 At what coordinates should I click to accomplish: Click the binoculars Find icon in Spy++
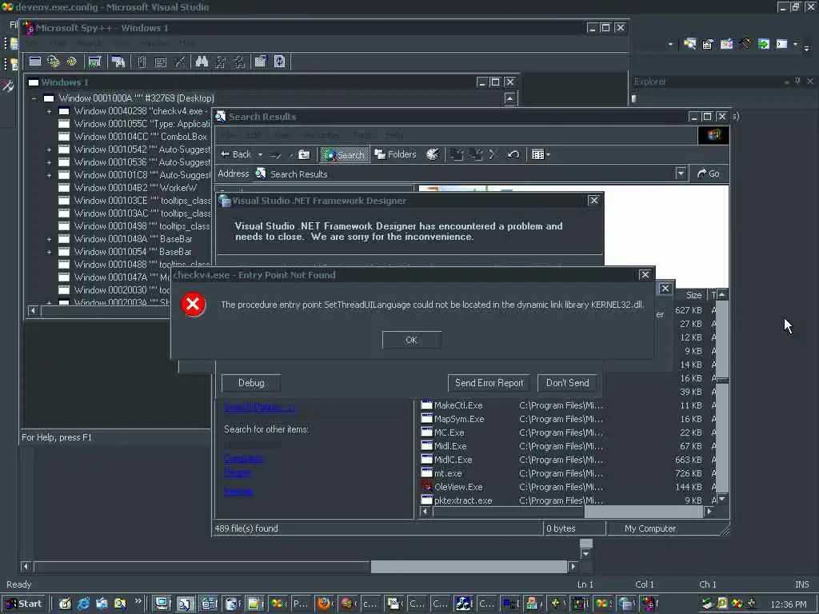(x=202, y=62)
